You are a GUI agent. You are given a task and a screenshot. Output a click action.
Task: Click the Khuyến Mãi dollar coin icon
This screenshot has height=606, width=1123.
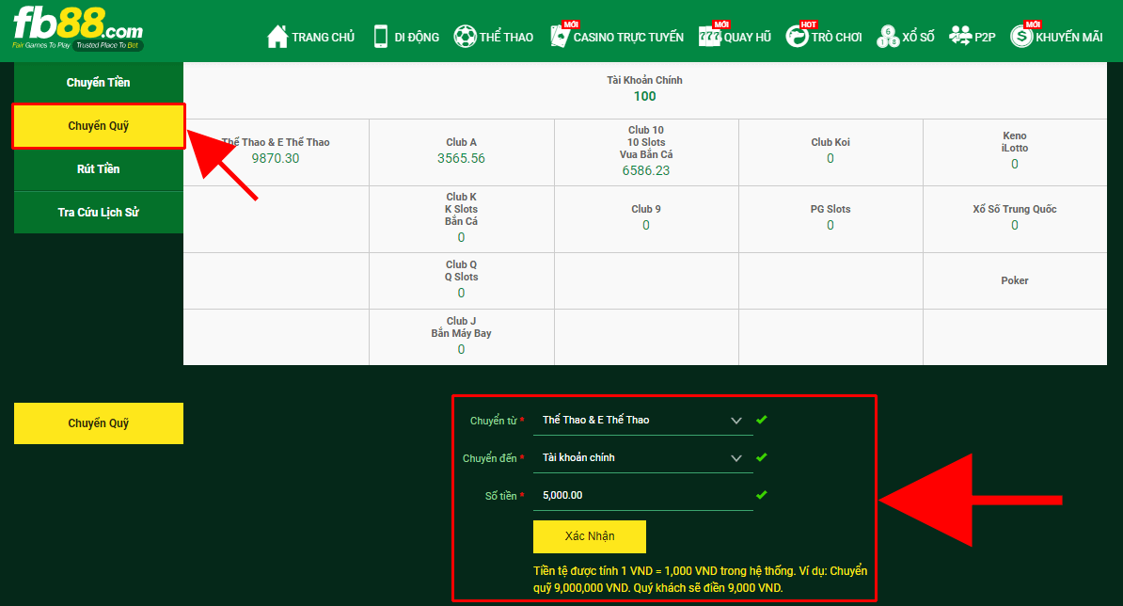[x=1020, y=37]
